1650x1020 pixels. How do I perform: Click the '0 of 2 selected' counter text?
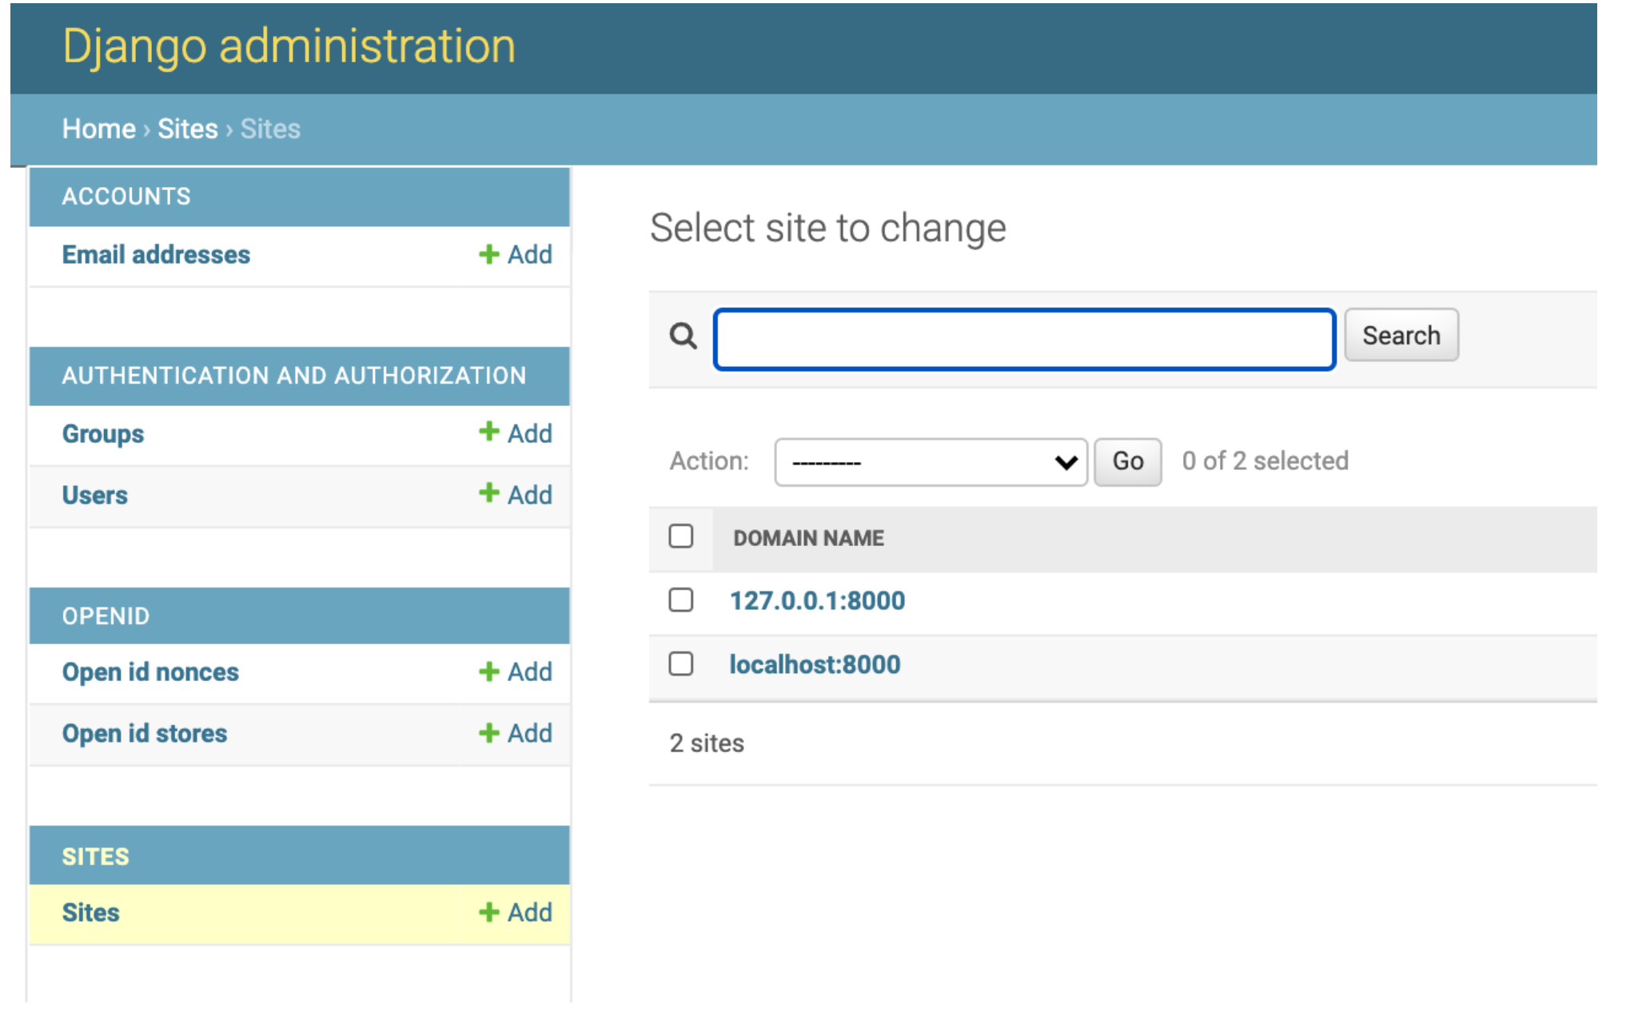1265,460
